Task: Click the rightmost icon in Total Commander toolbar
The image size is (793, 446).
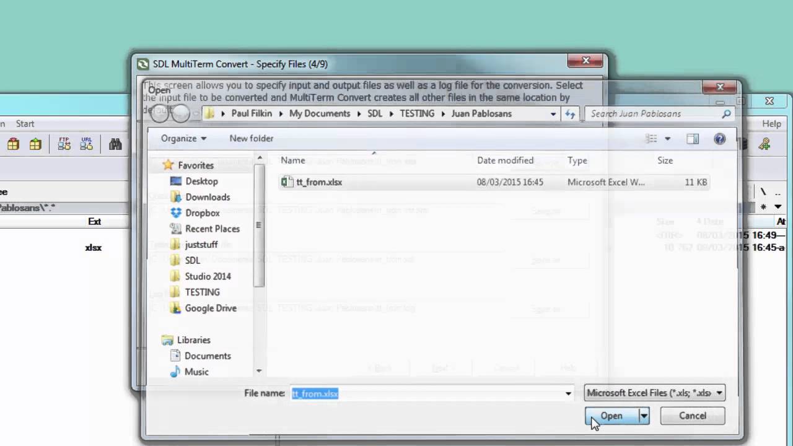Action: 765,144
